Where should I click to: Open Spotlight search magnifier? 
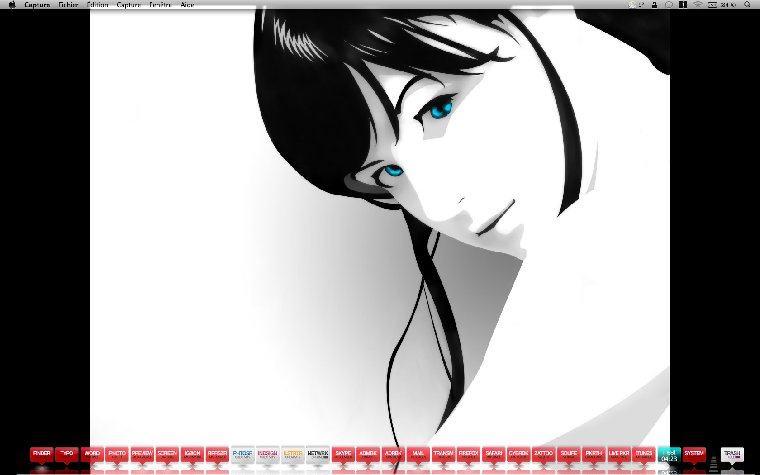point(747,5)
